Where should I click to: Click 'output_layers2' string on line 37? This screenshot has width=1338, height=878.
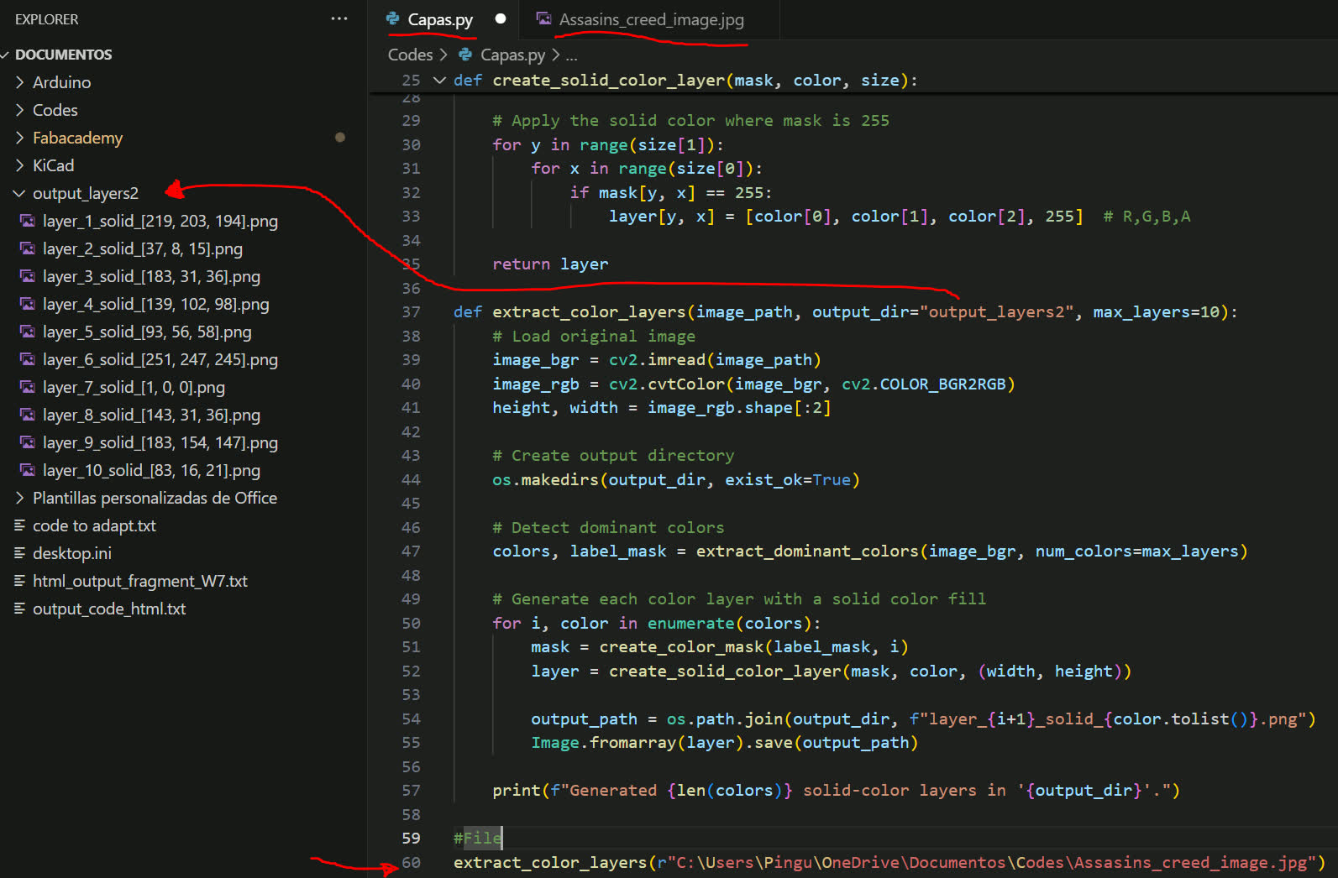(x=997, y=311)
